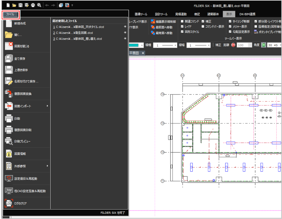Expand the 図面インポート submenu
The image size is (282, 219).
[x=26, y=106]
